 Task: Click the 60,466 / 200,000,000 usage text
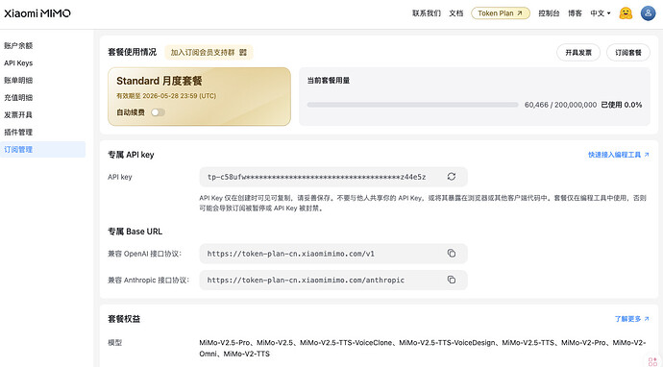point(561,105)
